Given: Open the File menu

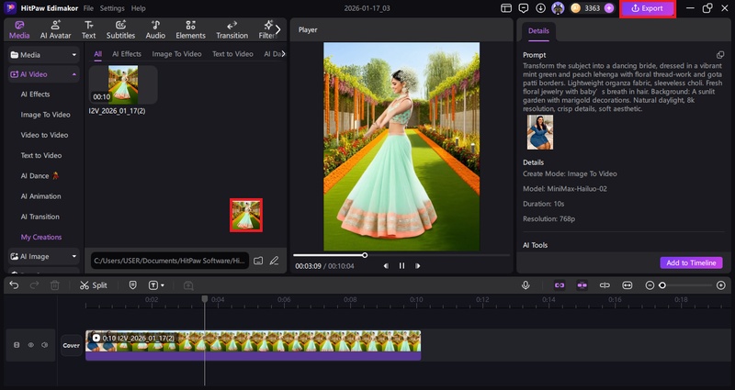Looking at the screenshot, I should click(x=88, y=8).
